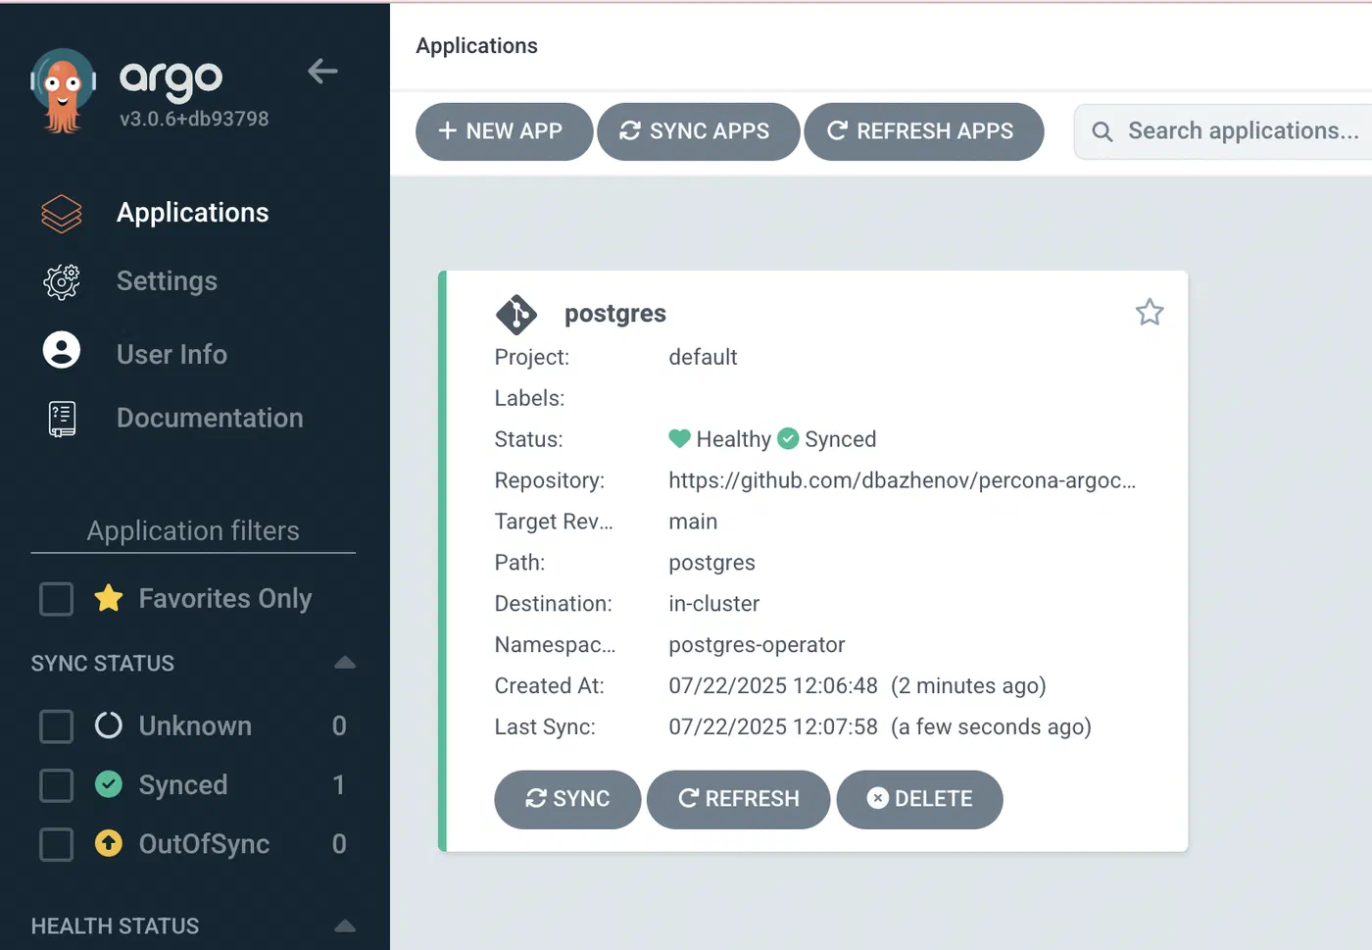Click the green Healthy heart icon
1372x950 pixels.
[680, 438]
